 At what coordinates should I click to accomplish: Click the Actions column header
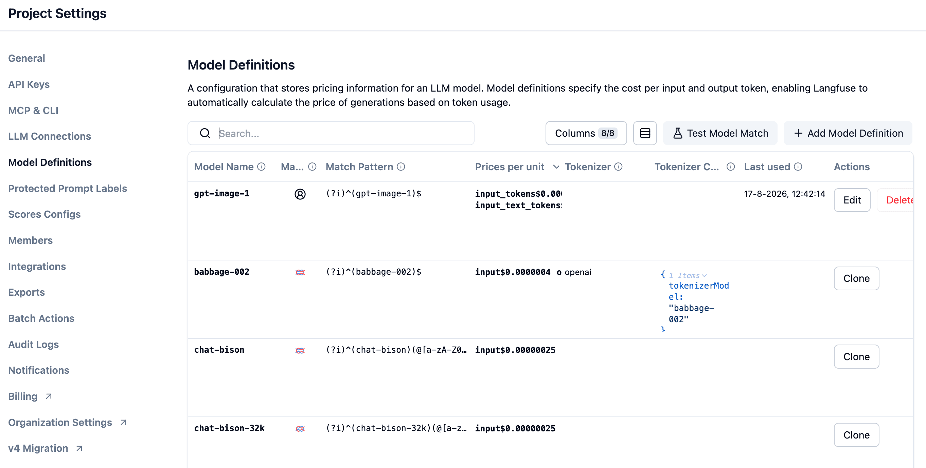[852, 167]
